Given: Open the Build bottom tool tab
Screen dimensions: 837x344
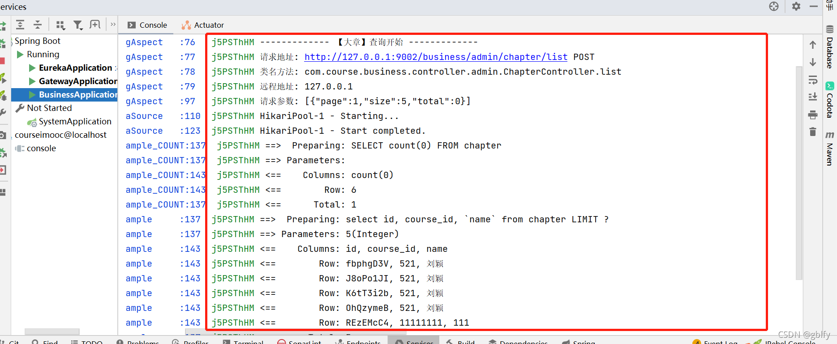Looking at the screenshot, I should coord(460,342).
